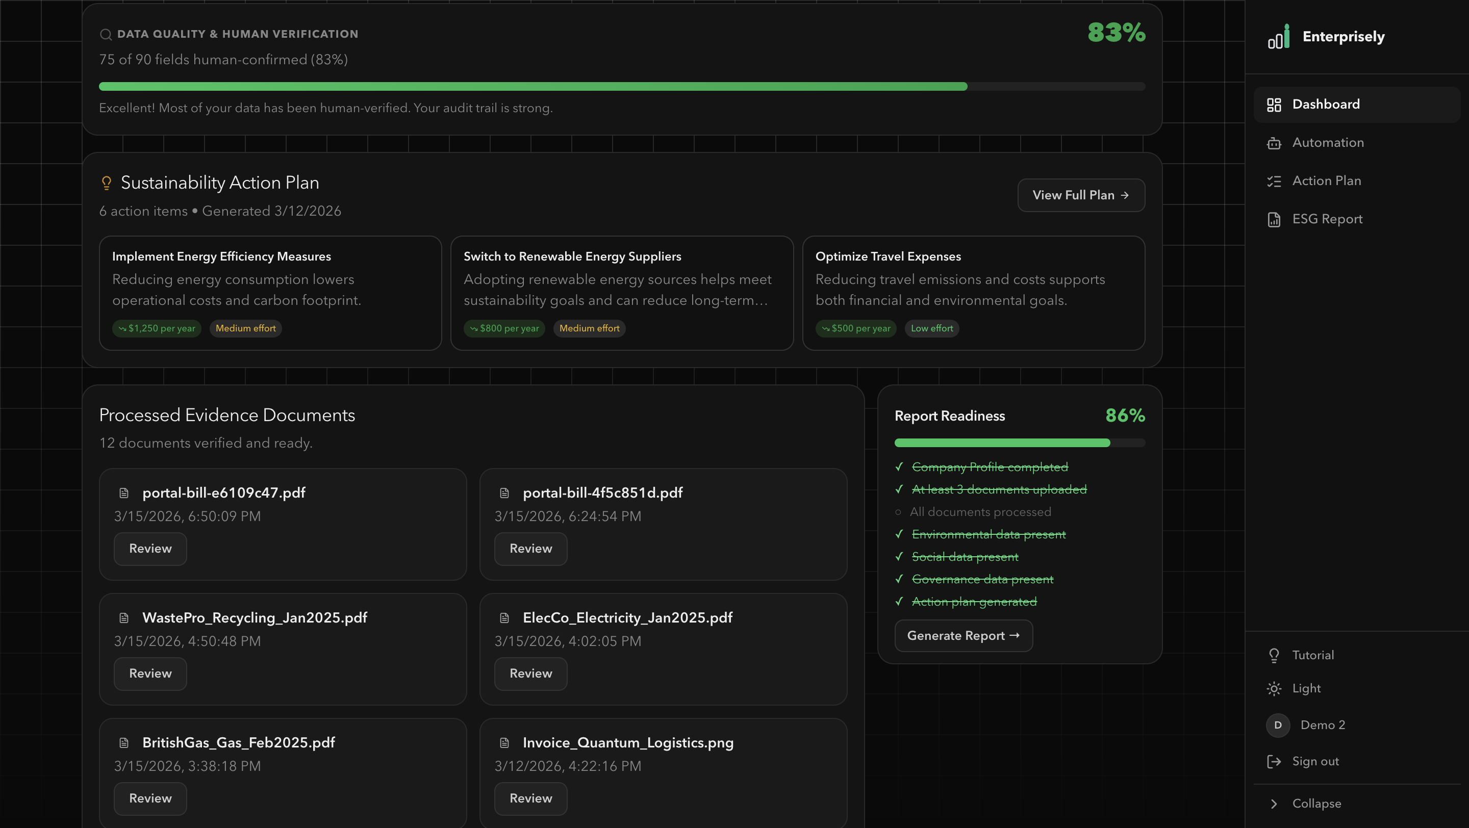1469x828 pixels.
Task: Click the View Full Plan button
Action: (x=1081, y=195)
